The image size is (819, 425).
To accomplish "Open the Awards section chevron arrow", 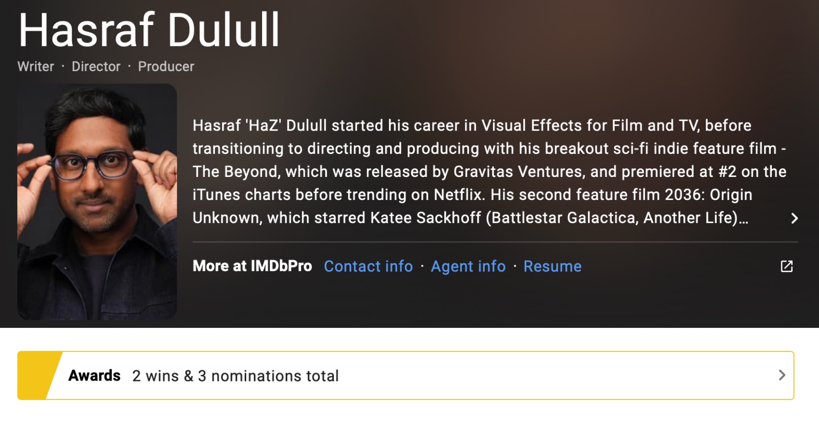I will [782, 375].
